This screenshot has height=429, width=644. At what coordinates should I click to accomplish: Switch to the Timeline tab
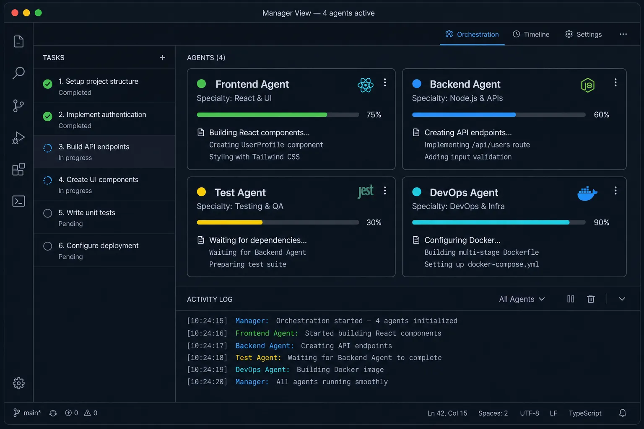[x=531, y=34]
